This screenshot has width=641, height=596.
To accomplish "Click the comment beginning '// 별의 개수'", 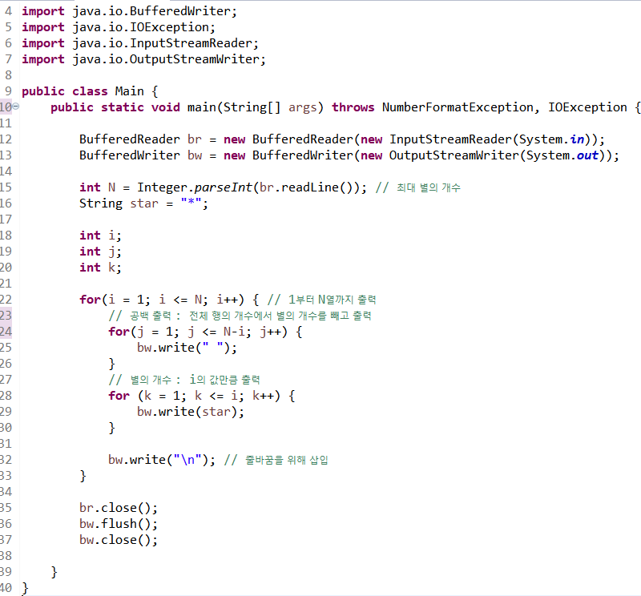I will click(184, 380).
